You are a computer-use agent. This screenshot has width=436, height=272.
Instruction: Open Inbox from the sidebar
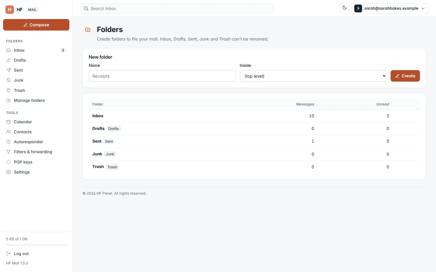pyautogui.click(x=36, y=50)
